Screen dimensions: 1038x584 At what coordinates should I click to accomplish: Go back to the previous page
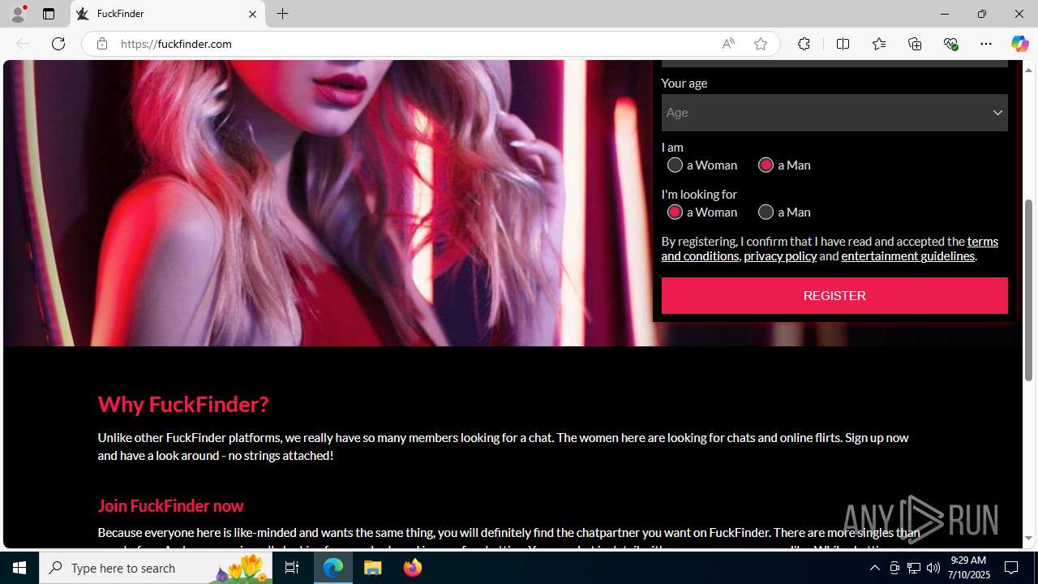click(23, 44)
